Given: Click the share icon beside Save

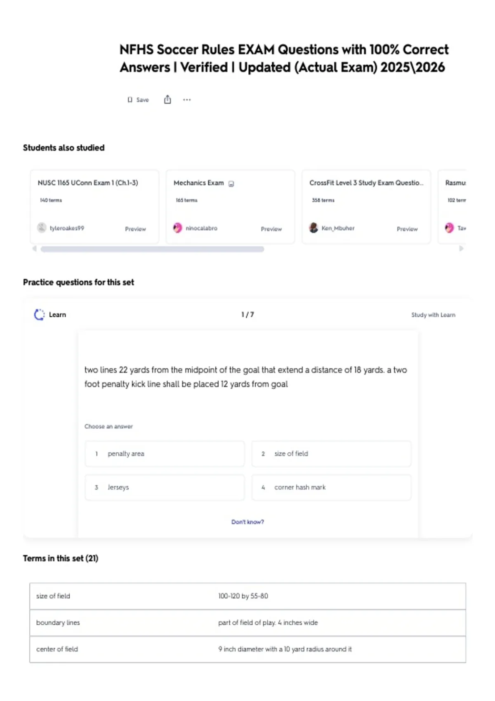Looking at the screenshot, I should click(167, 99).
